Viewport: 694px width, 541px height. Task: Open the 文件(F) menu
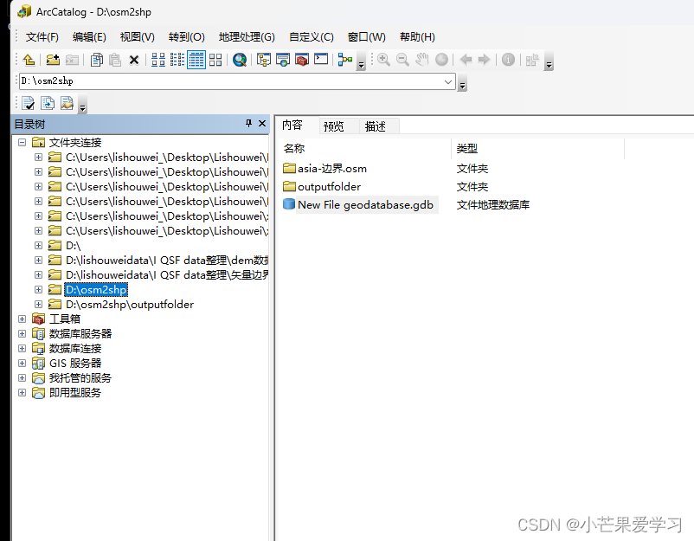42,36
